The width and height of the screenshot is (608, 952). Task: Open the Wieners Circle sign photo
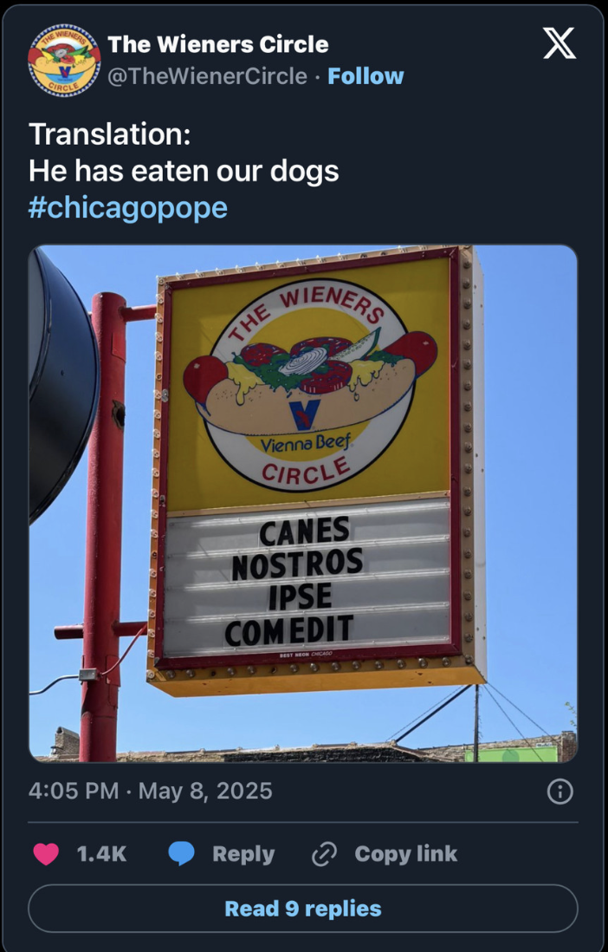point(303,504)
